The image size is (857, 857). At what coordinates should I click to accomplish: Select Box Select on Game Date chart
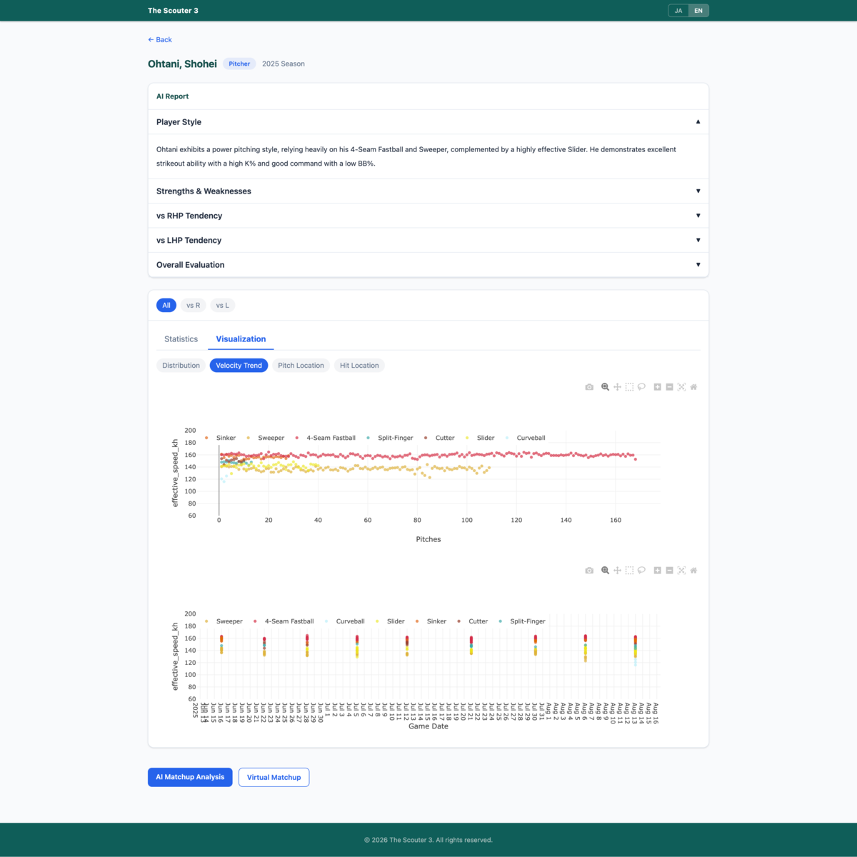(629, 571)
